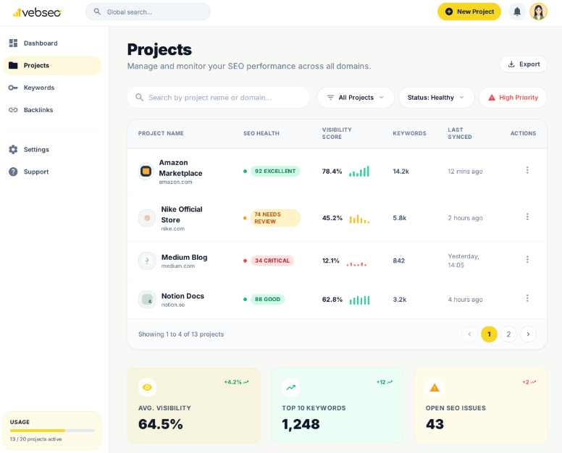Go to previous page arrow
The width and height of the screenshot is (562, 453).
coord(469,334)
